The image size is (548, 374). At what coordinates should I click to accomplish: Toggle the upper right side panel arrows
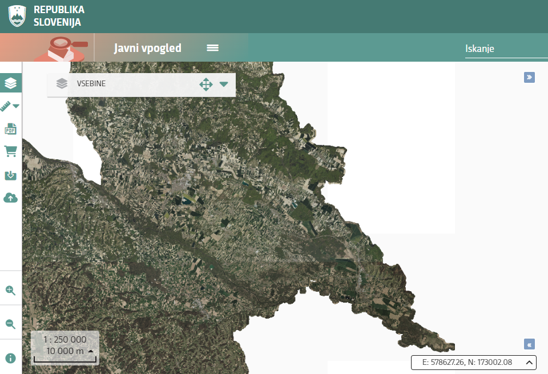point(529,77)
